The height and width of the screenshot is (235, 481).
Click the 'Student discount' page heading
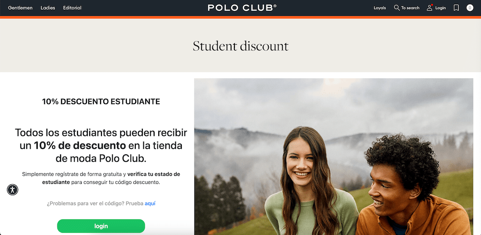point(240,46)
